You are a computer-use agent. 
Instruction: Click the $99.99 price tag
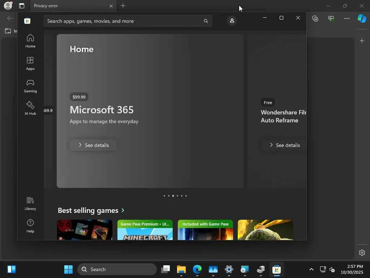pyautogui.click(x=79, y=97)
